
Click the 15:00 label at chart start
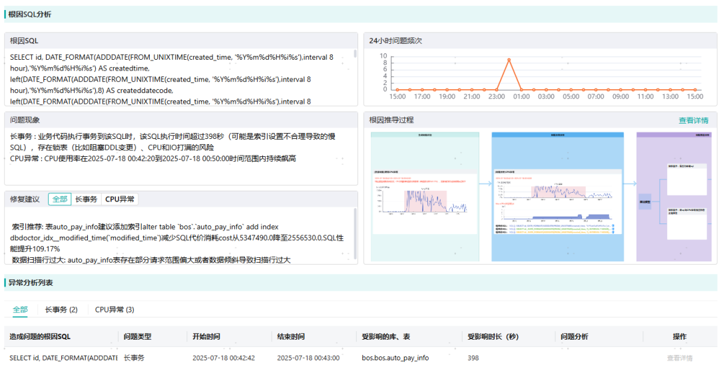tap(397, 96)
